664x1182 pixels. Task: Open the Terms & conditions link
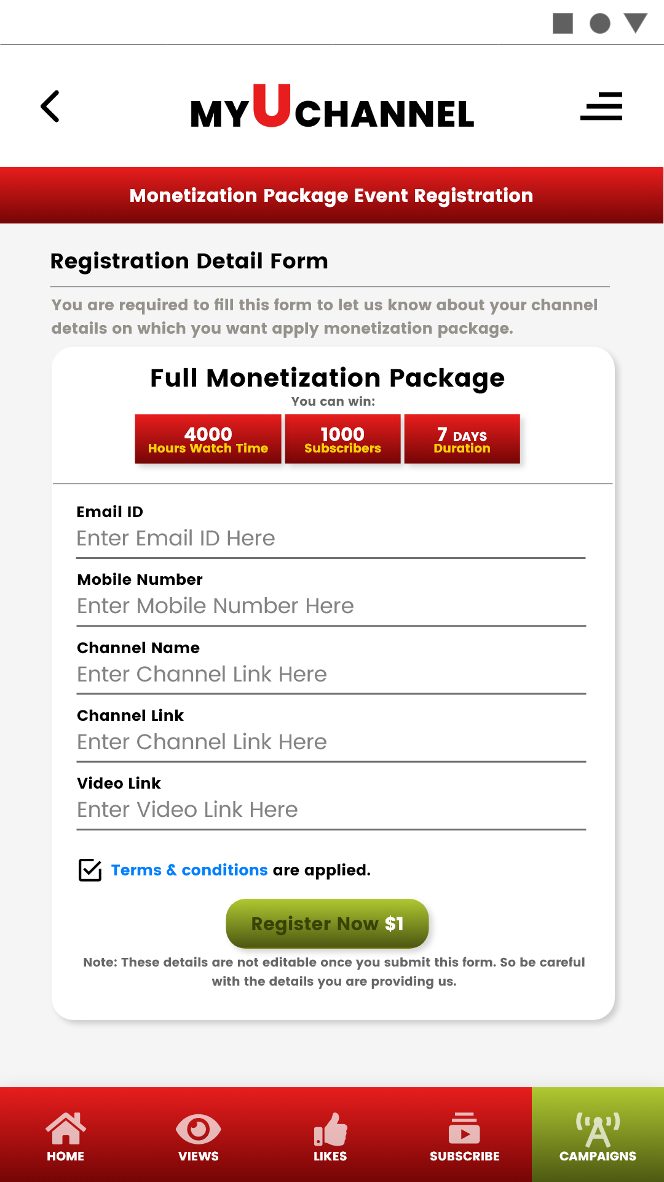[189, 870]
